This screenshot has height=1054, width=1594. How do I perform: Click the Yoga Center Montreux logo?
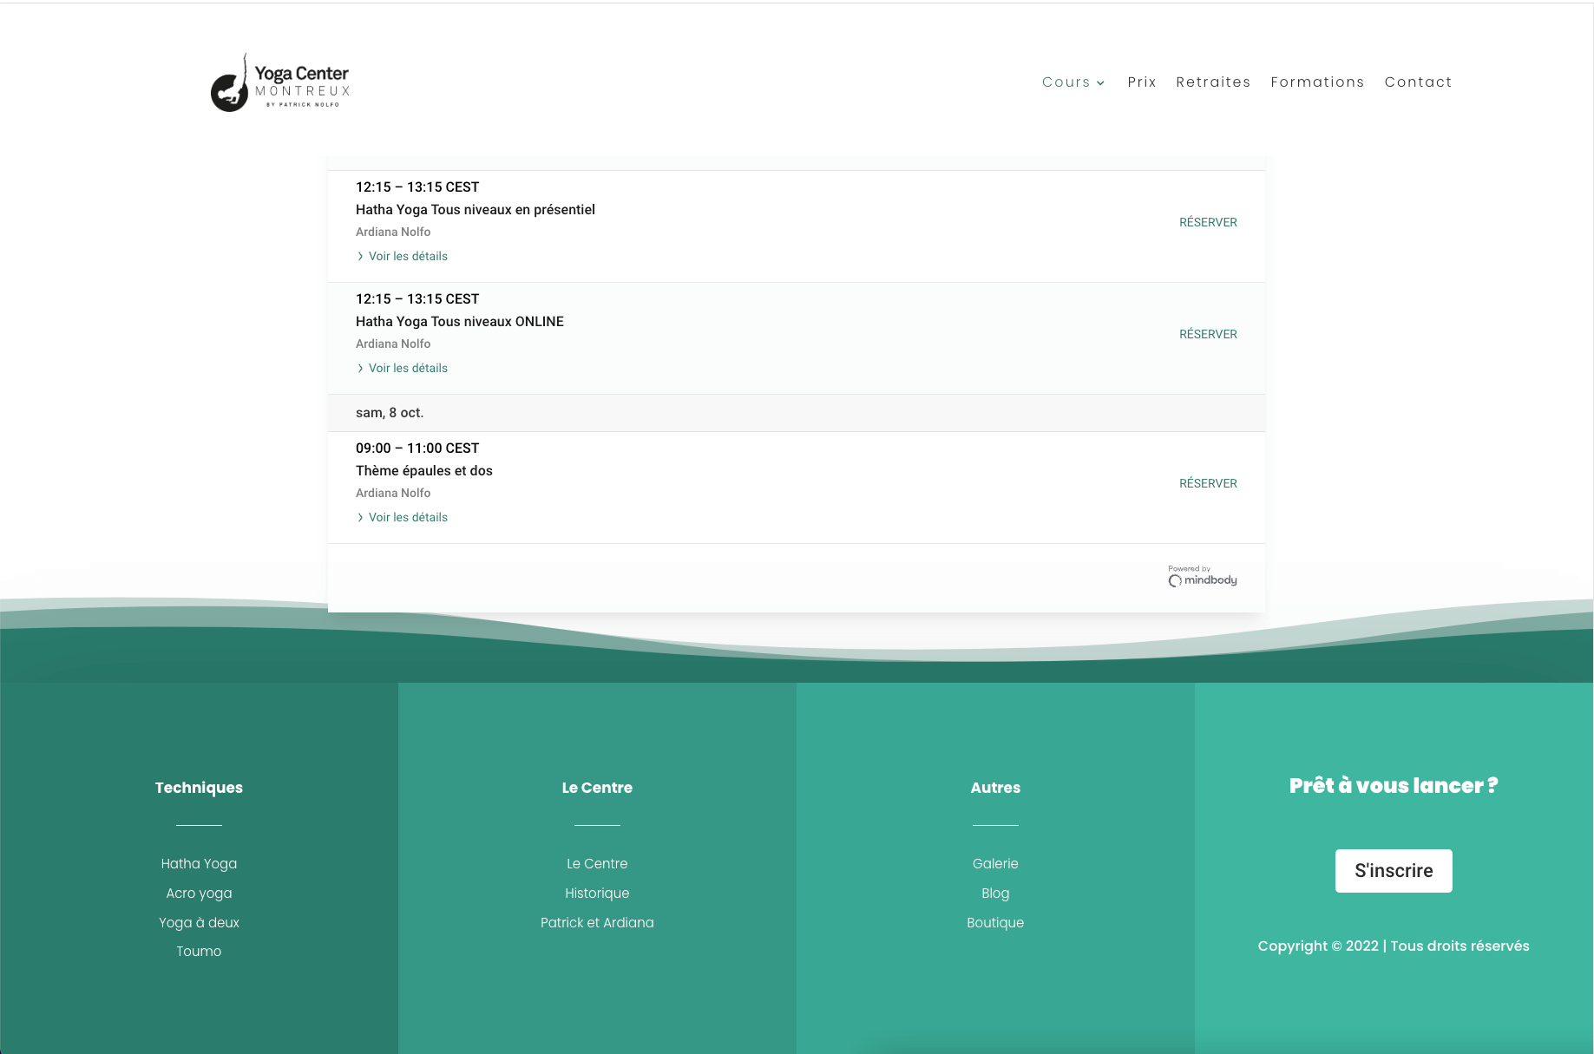click(280, 83)
